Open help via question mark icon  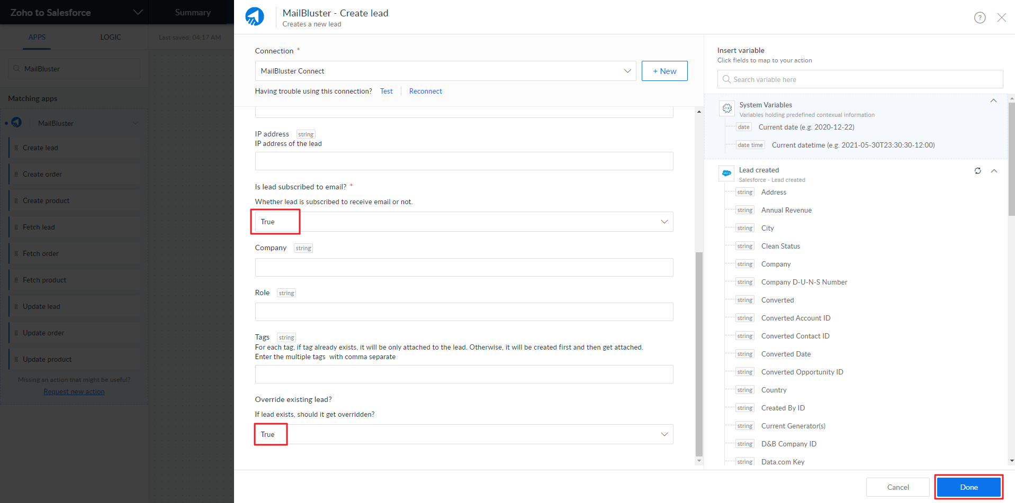coord(980,17)
